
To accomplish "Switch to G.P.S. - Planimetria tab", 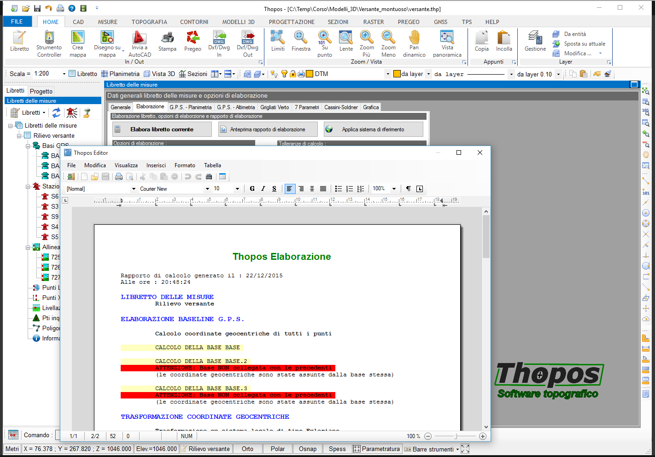I will coord(191,107).
